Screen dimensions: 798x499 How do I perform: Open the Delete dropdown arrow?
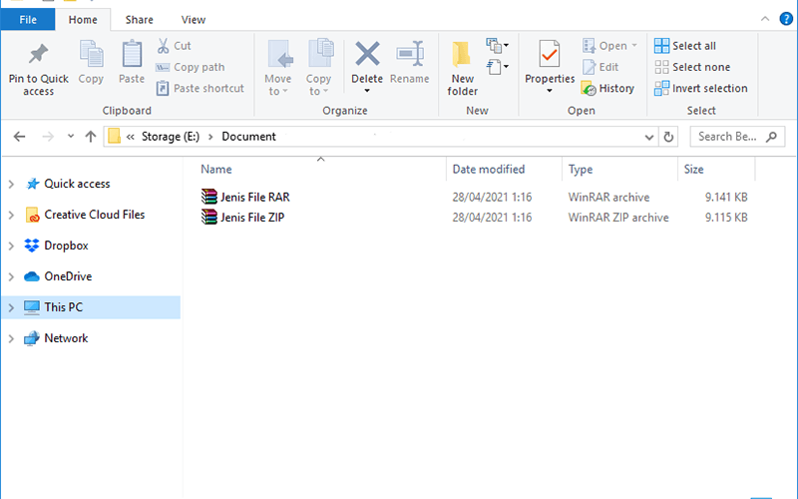[367, 91]
